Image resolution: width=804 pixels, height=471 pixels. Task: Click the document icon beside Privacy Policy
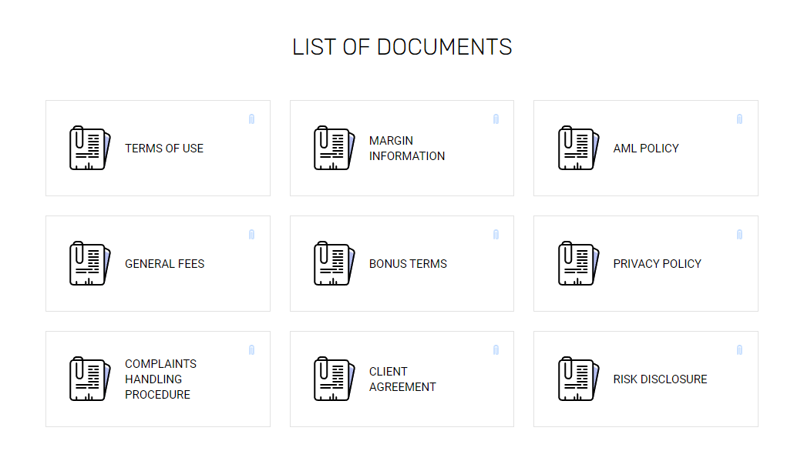pos(578,263)
